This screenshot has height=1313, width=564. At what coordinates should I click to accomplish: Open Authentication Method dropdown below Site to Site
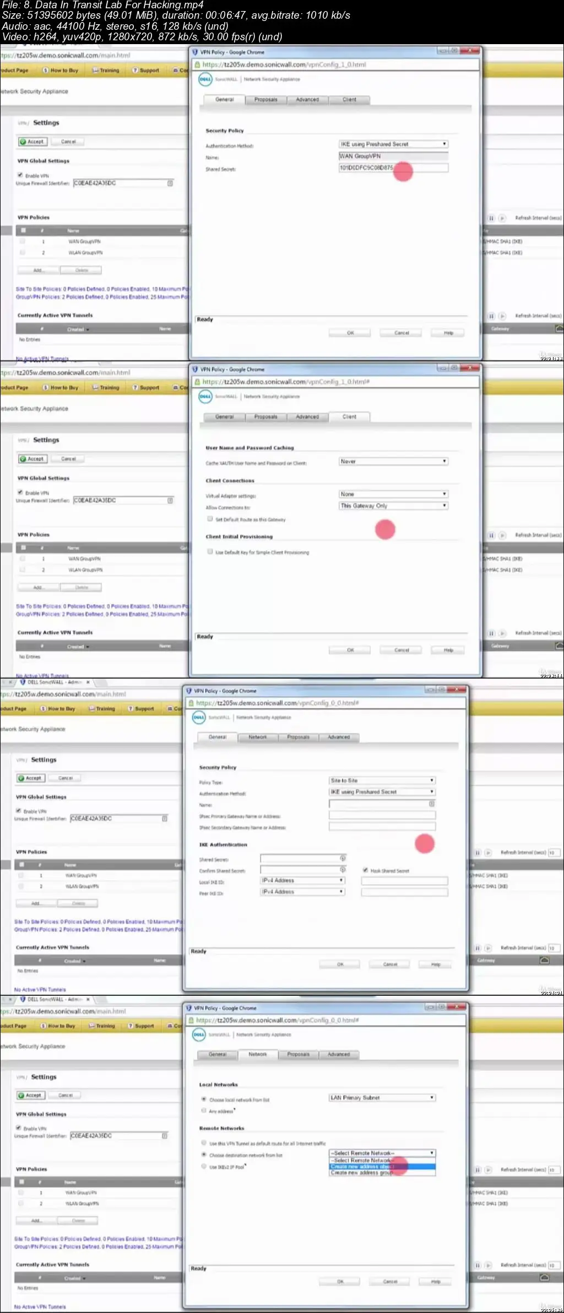382,792
